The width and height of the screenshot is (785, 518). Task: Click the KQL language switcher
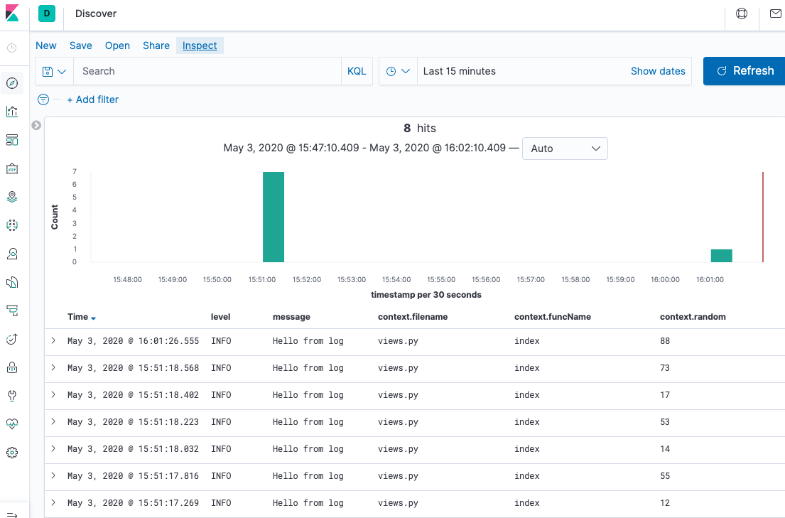357,71
